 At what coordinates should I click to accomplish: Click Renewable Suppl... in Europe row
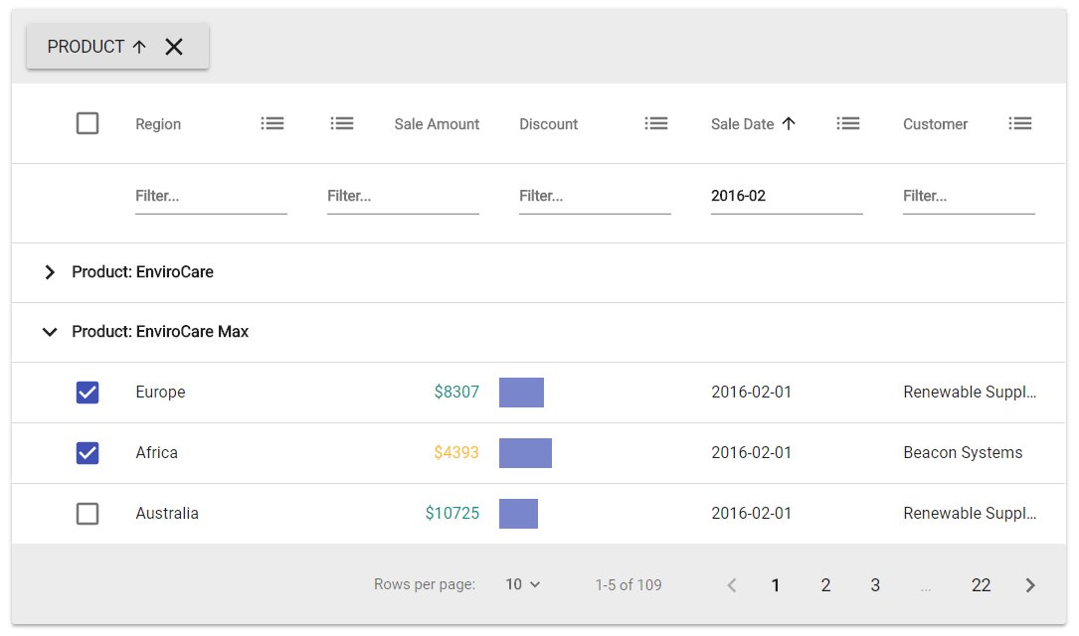click(x=970, y=392)
